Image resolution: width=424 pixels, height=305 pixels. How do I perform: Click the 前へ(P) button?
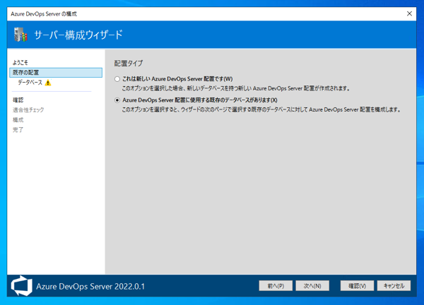[276, 285]
